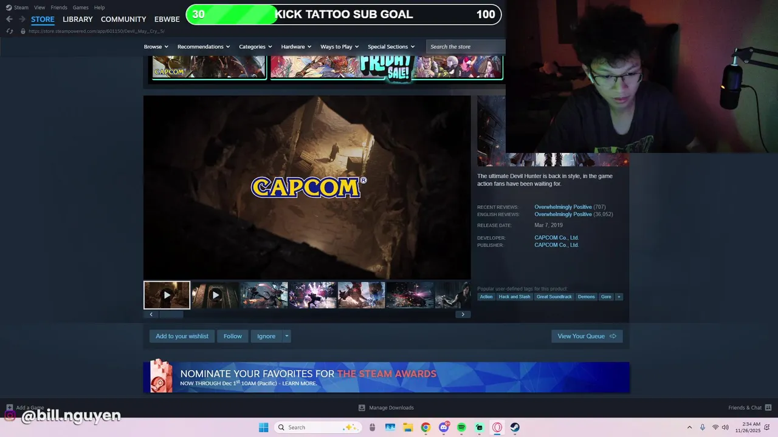Open recent reviews Overwhelmingly Positive link
The width and height of the screenshot is (778, 437).
[563, 207]
